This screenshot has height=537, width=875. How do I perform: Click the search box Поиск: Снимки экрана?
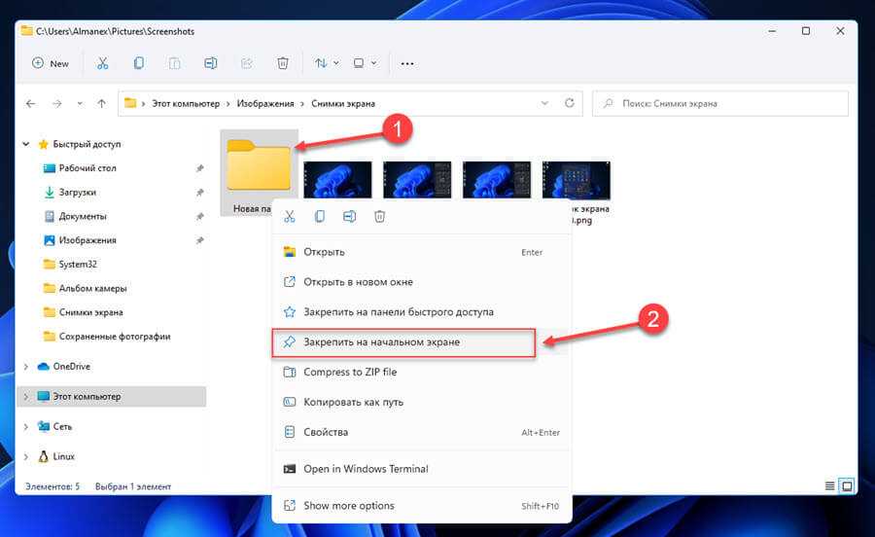point(719,103)
